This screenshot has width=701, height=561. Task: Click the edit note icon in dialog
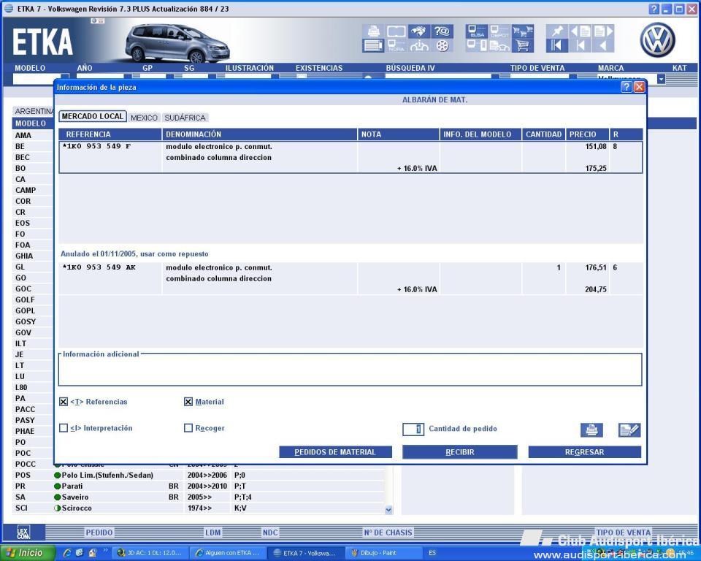629,430
